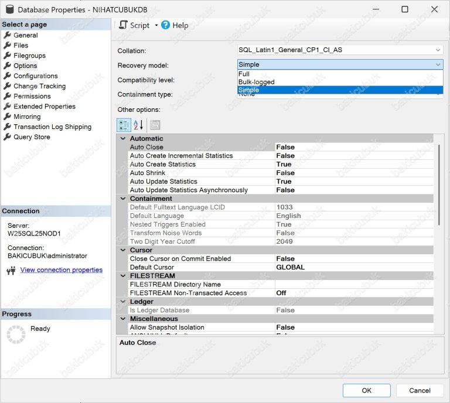Choose Full in recovery model list

pyautogui.click(x=244, y=74)
